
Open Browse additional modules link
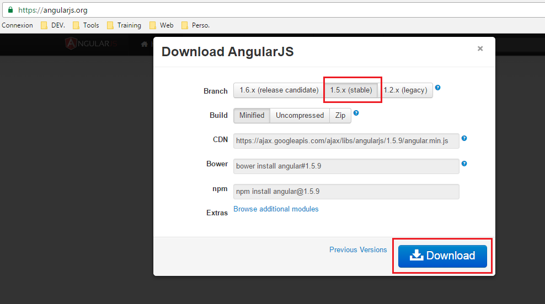point(276,209)
